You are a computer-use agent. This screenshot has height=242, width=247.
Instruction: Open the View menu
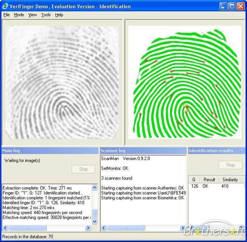pyautogui.click(x=33, y=15)
